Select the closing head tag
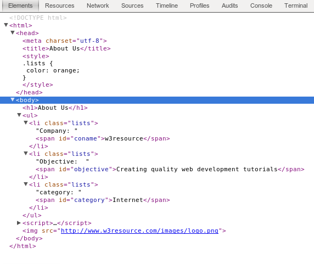 pyautogui.click(x=29, y=92)
